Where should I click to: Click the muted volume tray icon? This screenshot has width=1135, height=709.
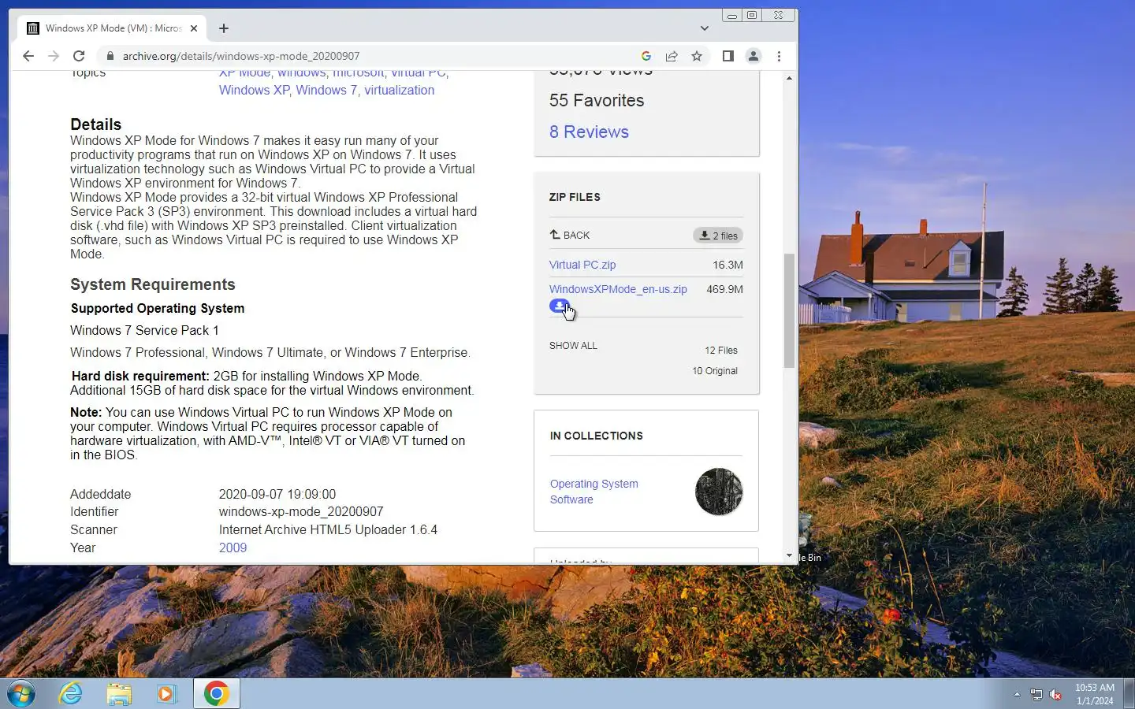tap(1056, 694)
